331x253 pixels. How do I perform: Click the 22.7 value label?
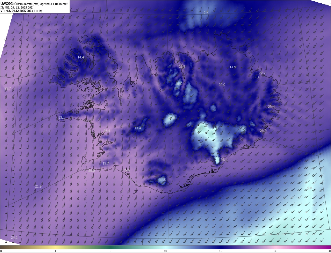tap(262, 73)
